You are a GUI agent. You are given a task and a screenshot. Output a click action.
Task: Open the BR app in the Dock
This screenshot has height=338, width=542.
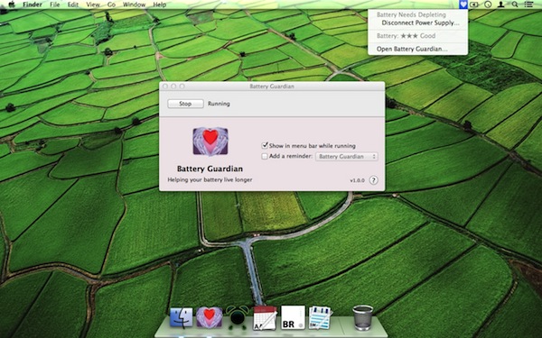[293, 317]
